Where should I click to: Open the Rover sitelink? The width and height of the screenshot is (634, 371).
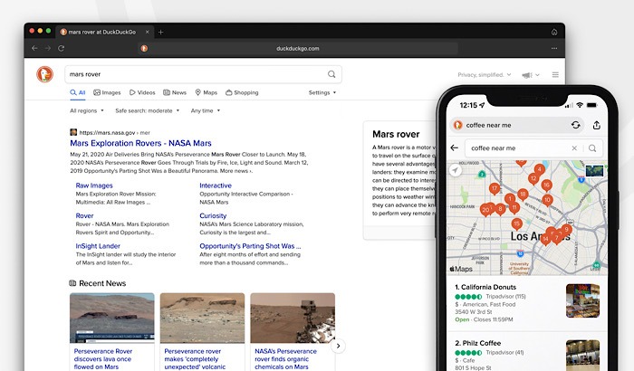(x=84, y=215)
